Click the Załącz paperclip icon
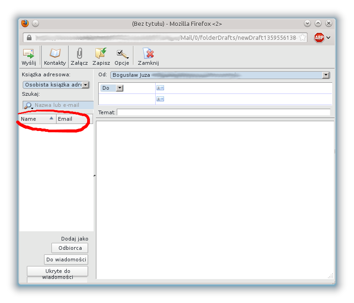354x303 pixels. click(80, 53)
